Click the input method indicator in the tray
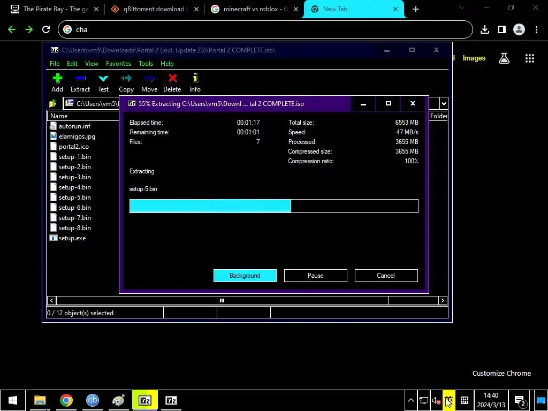This screenshot has height=411, width=548. coord(449,401)
